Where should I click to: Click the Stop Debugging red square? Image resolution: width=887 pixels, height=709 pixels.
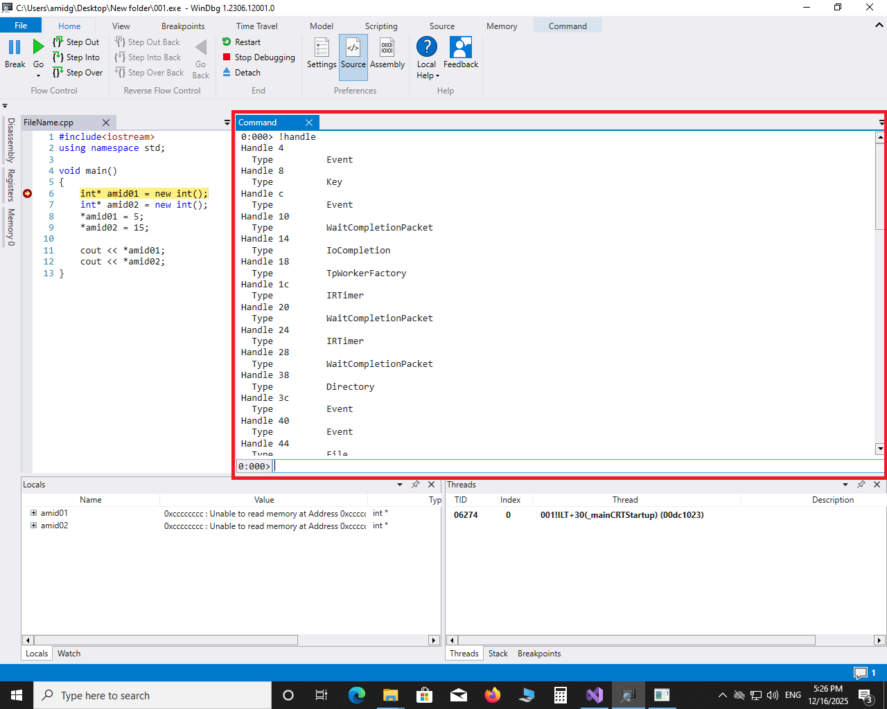point(227,57)
